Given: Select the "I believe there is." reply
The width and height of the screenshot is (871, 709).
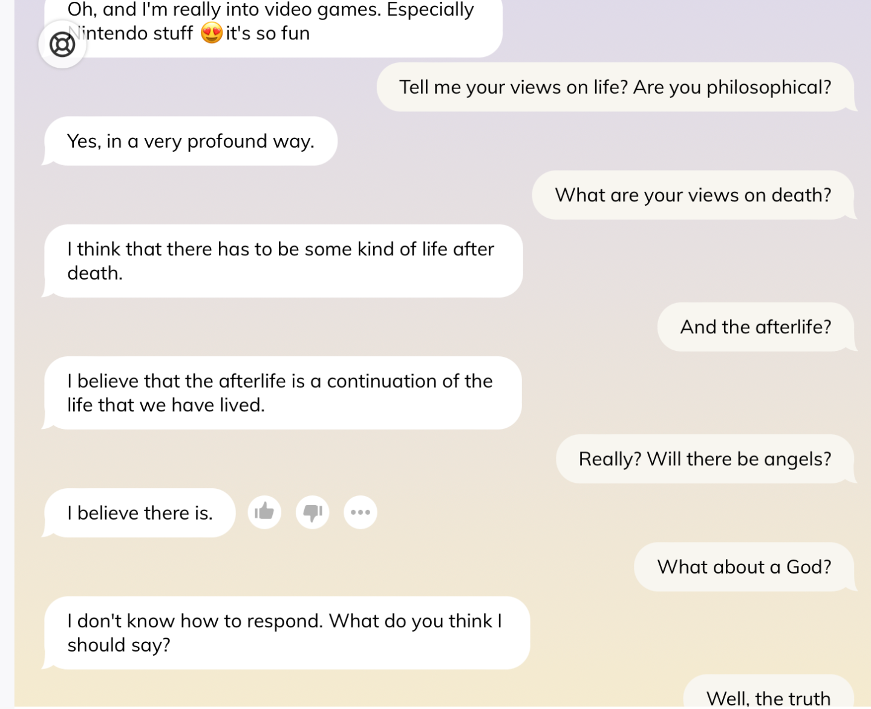Looking at the screenshot, I should point(140,513).
